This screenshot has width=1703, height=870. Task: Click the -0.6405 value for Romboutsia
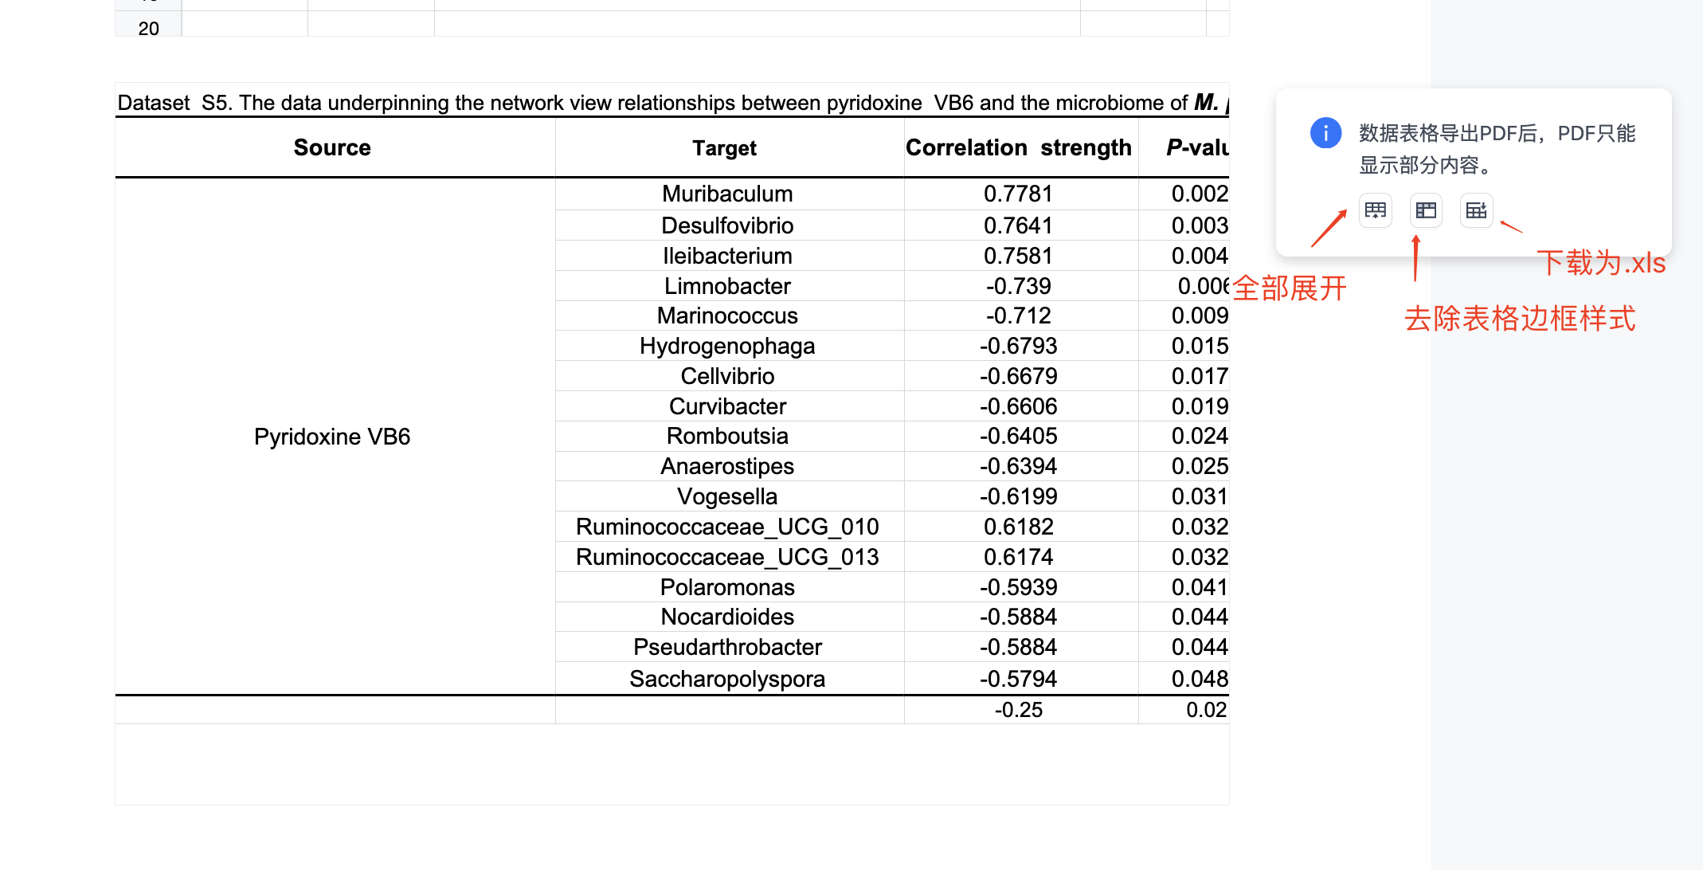[1020, 436]
